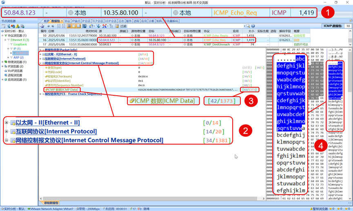Collapse the Internet Control Message Protocol node
Screen dimensions: 353x211
41,63
